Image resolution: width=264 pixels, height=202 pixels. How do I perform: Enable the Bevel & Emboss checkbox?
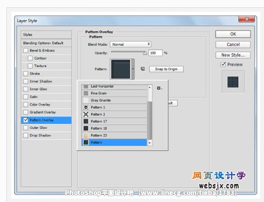coord(26,50)
